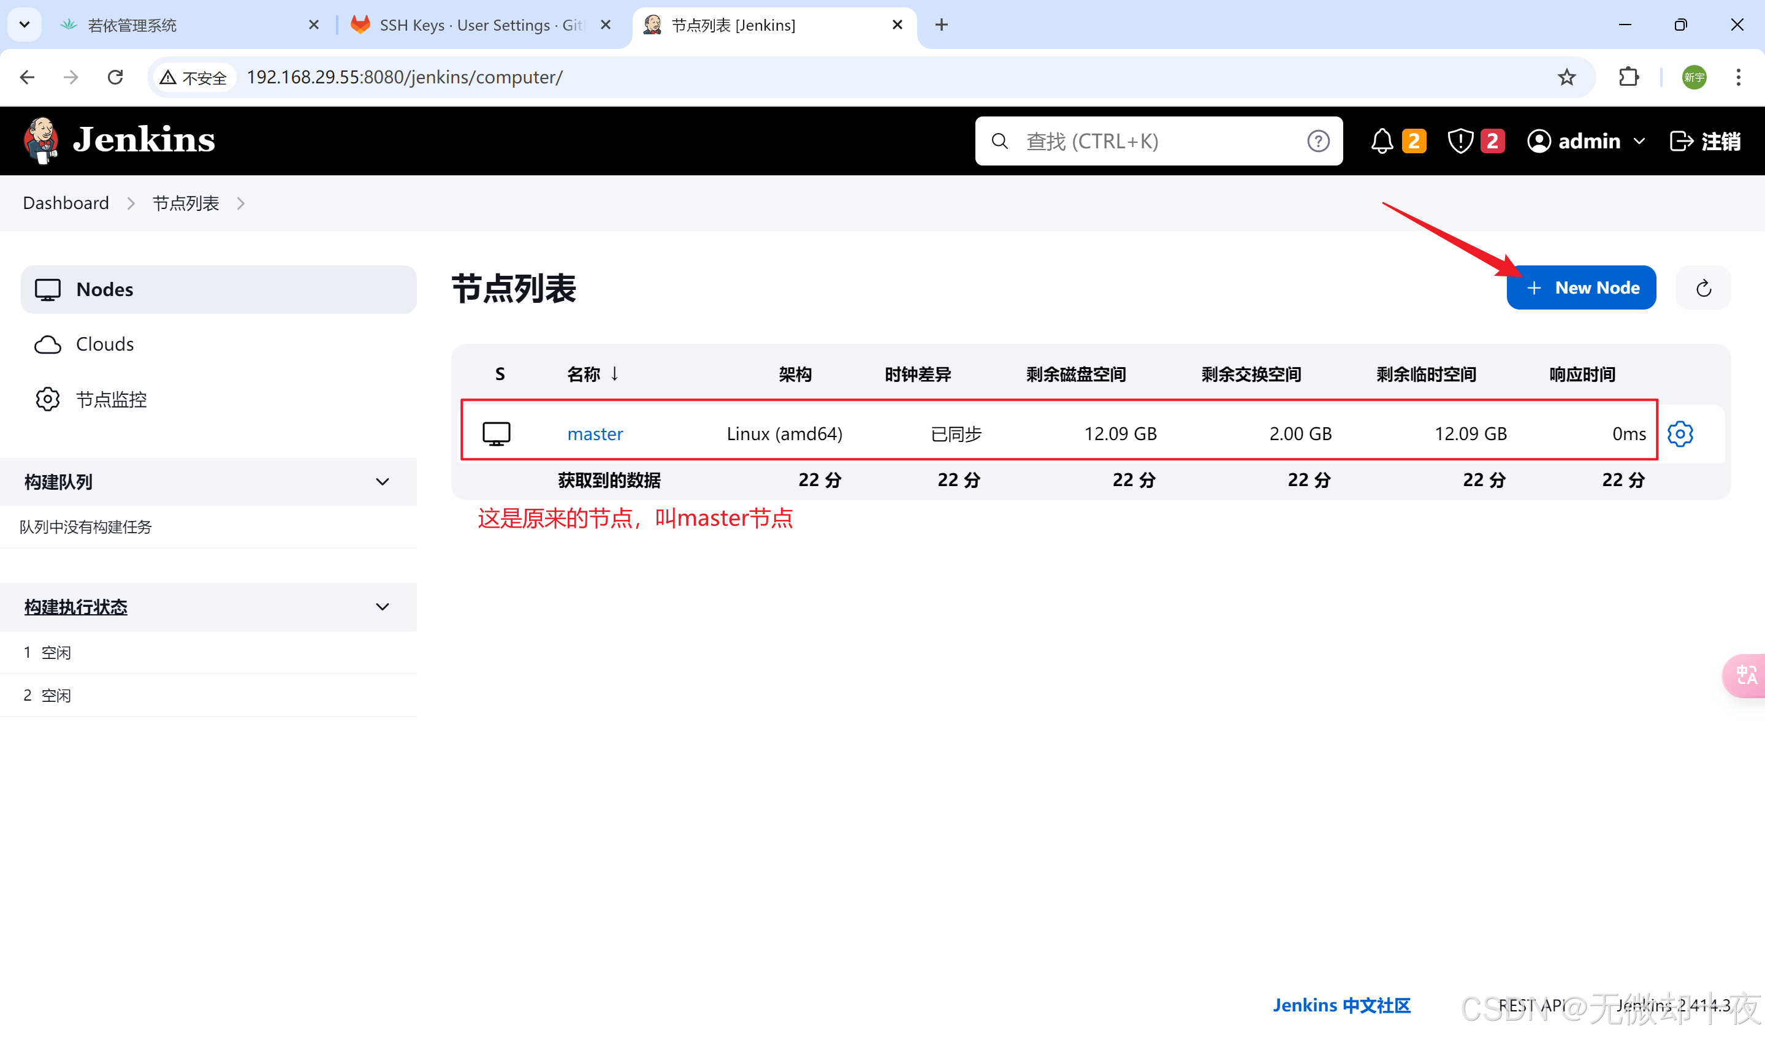Open the admin user dropdown menu
The width and height of the screenshot is (1765, 1039).
coord(1639,141)
